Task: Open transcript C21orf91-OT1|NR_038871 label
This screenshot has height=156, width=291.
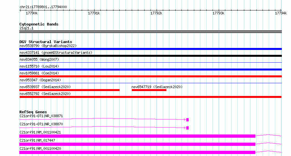Action: pyautogui.click(x=41, y=116)
